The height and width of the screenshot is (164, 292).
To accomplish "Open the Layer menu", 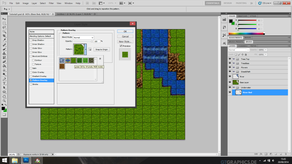I will (34, 3).
